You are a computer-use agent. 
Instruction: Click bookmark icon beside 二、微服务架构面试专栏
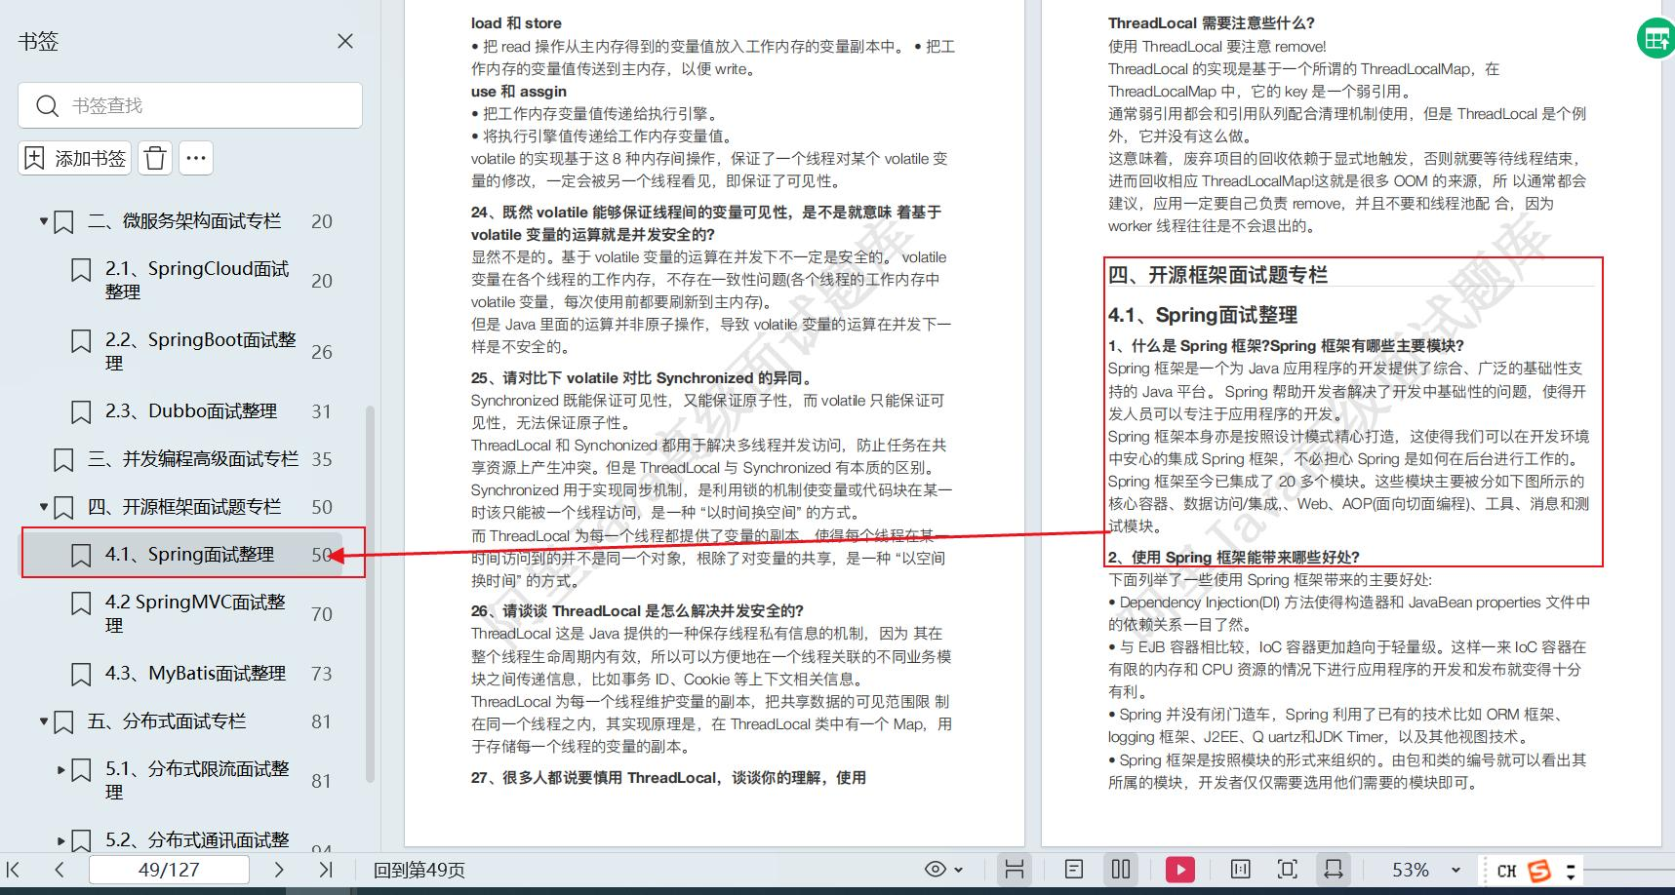coord(63,222)
